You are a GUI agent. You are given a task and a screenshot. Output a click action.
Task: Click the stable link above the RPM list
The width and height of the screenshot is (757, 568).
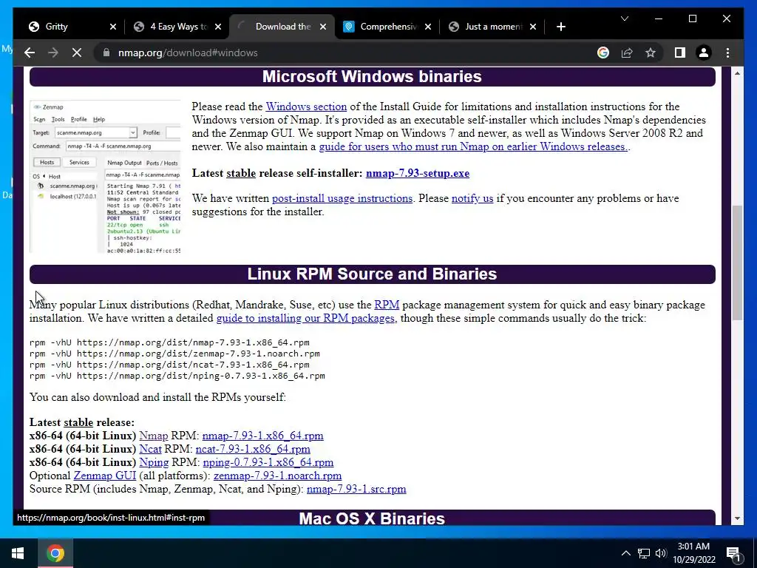pyautogui.click(x=78, y=422)
